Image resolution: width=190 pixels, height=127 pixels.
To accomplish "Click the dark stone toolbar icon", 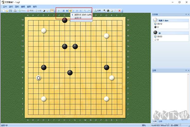I will point(108,11).
